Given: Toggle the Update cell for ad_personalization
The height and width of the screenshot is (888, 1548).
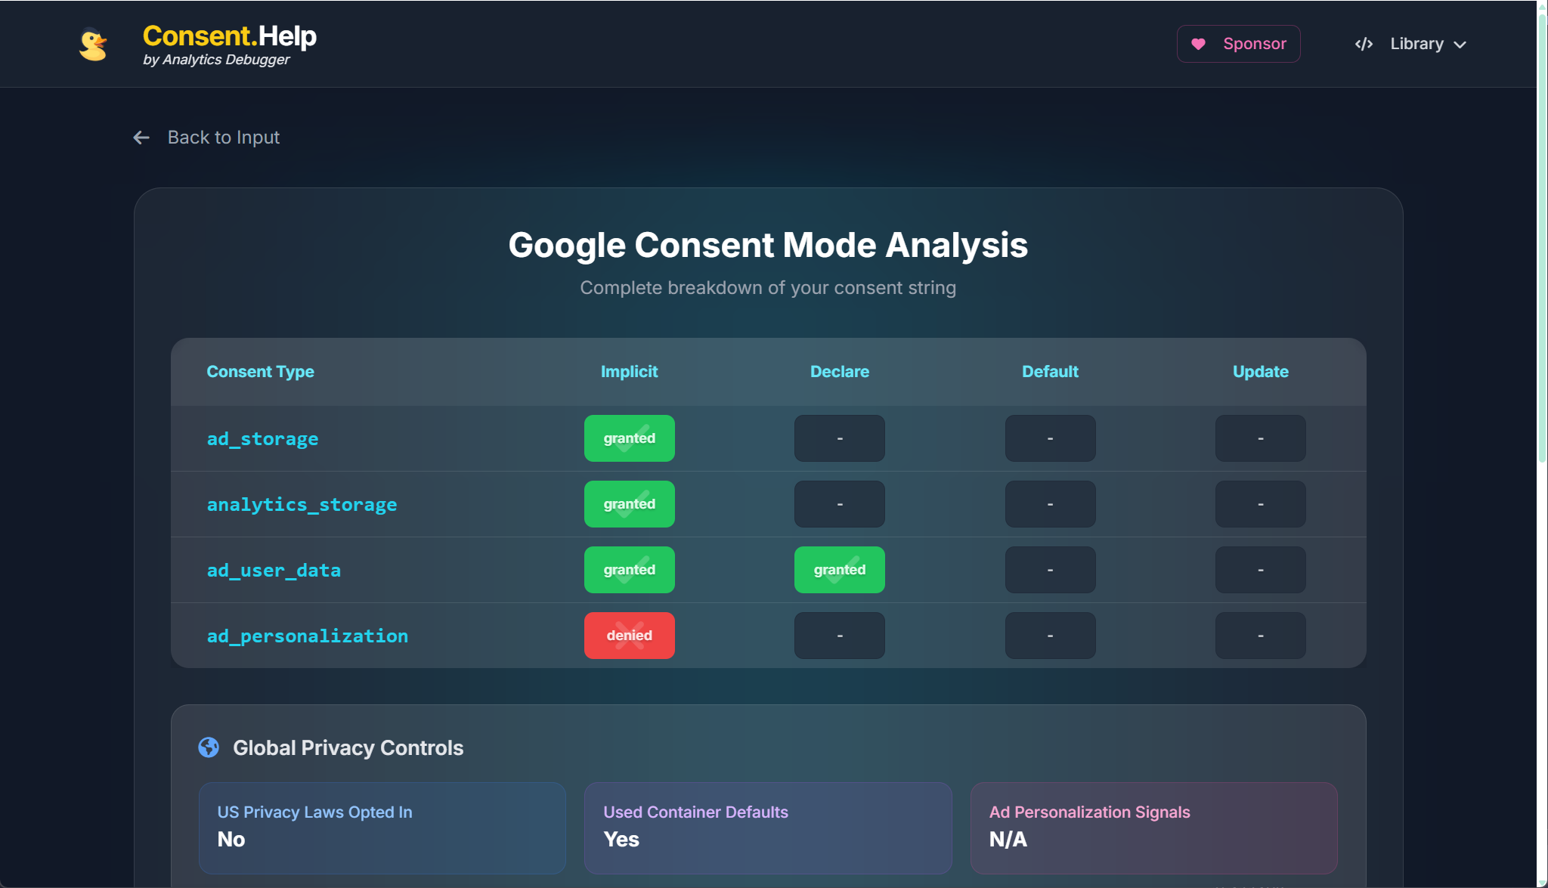Looking at the screenshot, I should [x=1260, y=636].
